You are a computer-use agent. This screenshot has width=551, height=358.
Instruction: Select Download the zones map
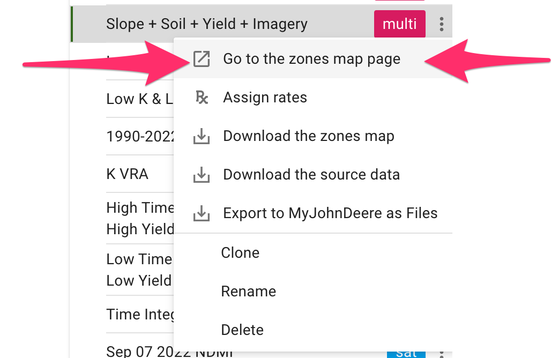[x=308, y=136]
